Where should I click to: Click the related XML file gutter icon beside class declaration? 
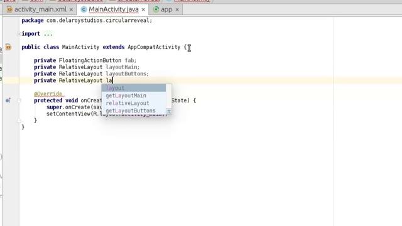(8, 47)
